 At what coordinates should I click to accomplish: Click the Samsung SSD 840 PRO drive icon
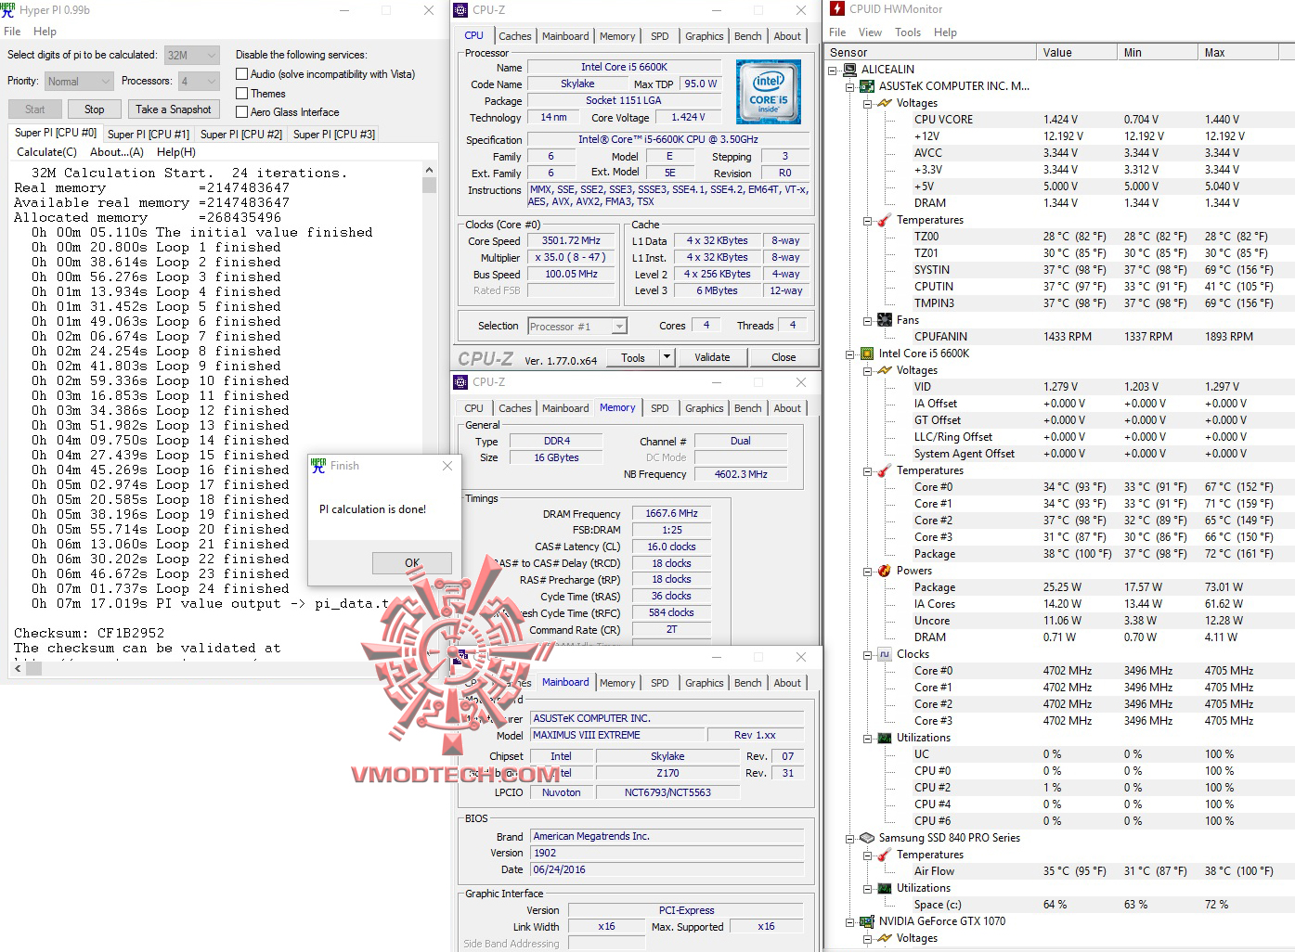pyautogui.click(x=867, y=838)
